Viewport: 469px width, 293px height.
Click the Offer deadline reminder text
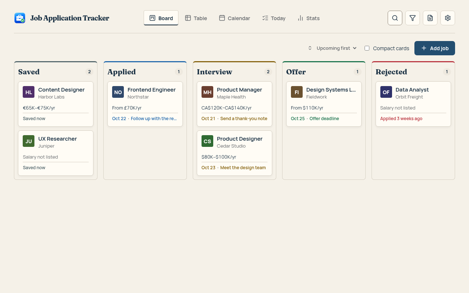[324, 119]
